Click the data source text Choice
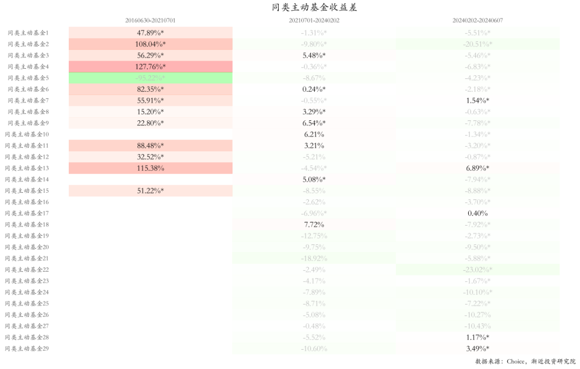The width and height of the screenshot is (580, 369). [x=515, y=361]
